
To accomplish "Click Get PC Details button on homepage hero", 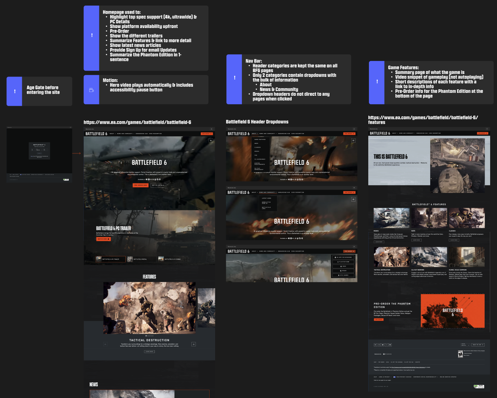I will [x=158, y=185].
